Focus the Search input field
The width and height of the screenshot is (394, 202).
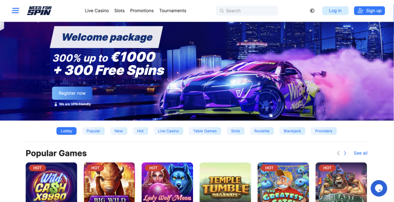(247, 11)
